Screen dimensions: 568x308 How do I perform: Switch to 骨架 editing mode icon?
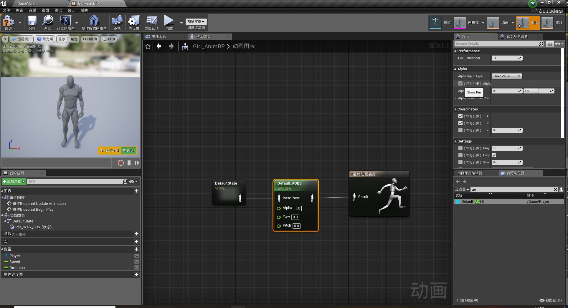point(436,23)
